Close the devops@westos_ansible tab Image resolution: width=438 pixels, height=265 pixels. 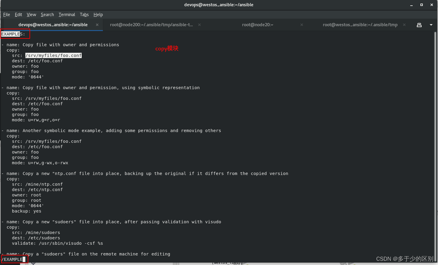(97, 25)
